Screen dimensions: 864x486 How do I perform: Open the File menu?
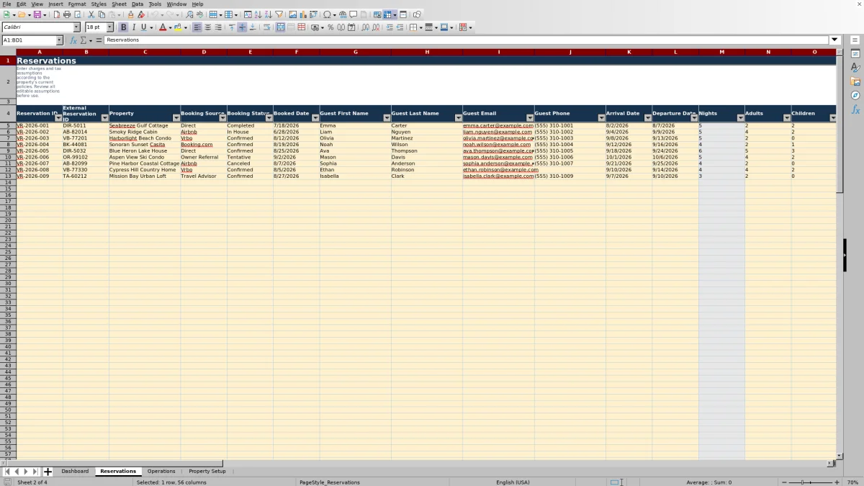click(x=6, y=4)
